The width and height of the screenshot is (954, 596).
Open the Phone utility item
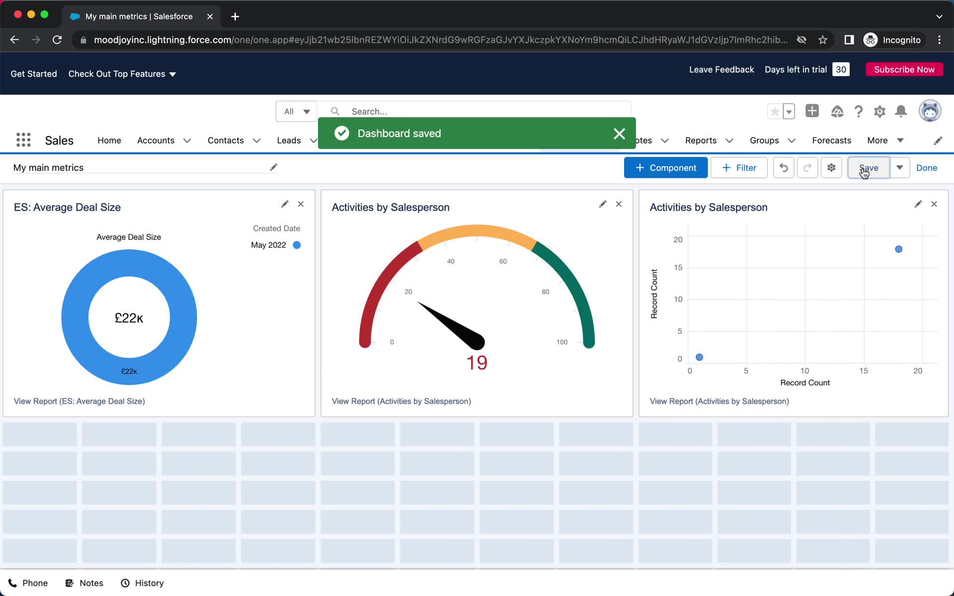click(28, 583)
